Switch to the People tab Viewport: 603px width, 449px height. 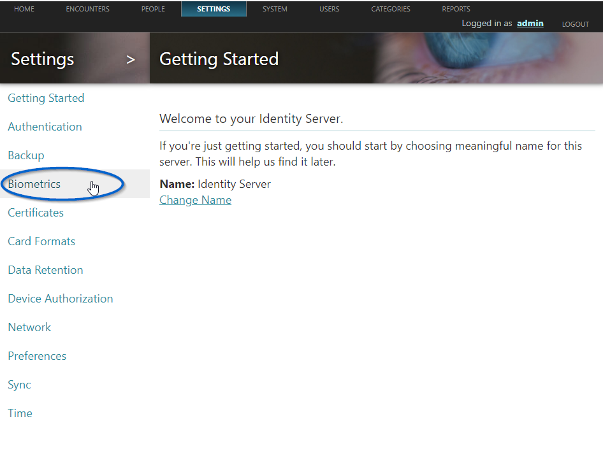coord(153,9)
